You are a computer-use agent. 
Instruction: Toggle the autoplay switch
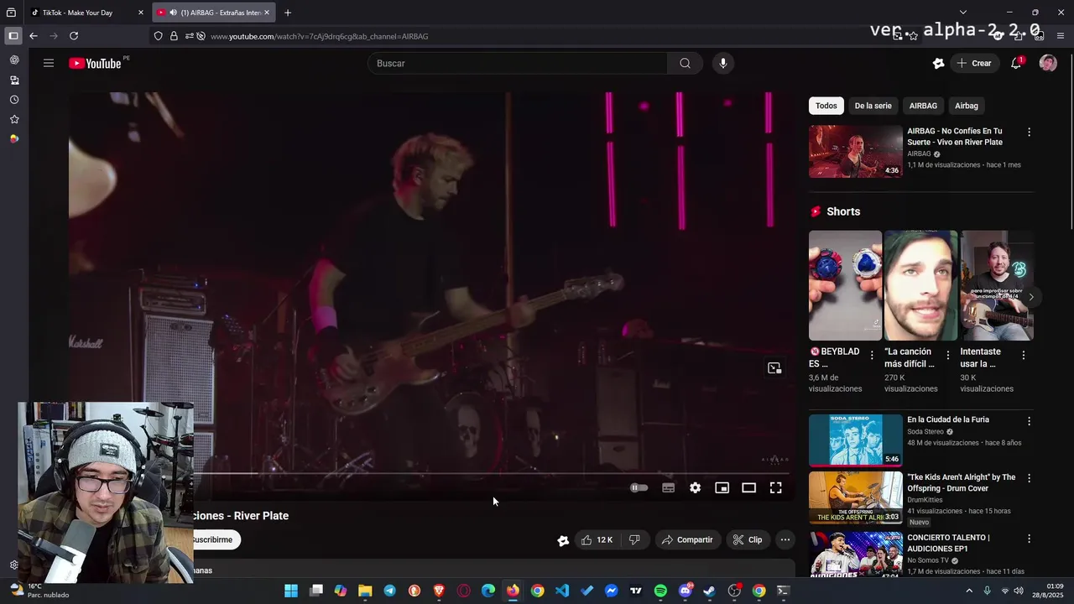point(639,487)
